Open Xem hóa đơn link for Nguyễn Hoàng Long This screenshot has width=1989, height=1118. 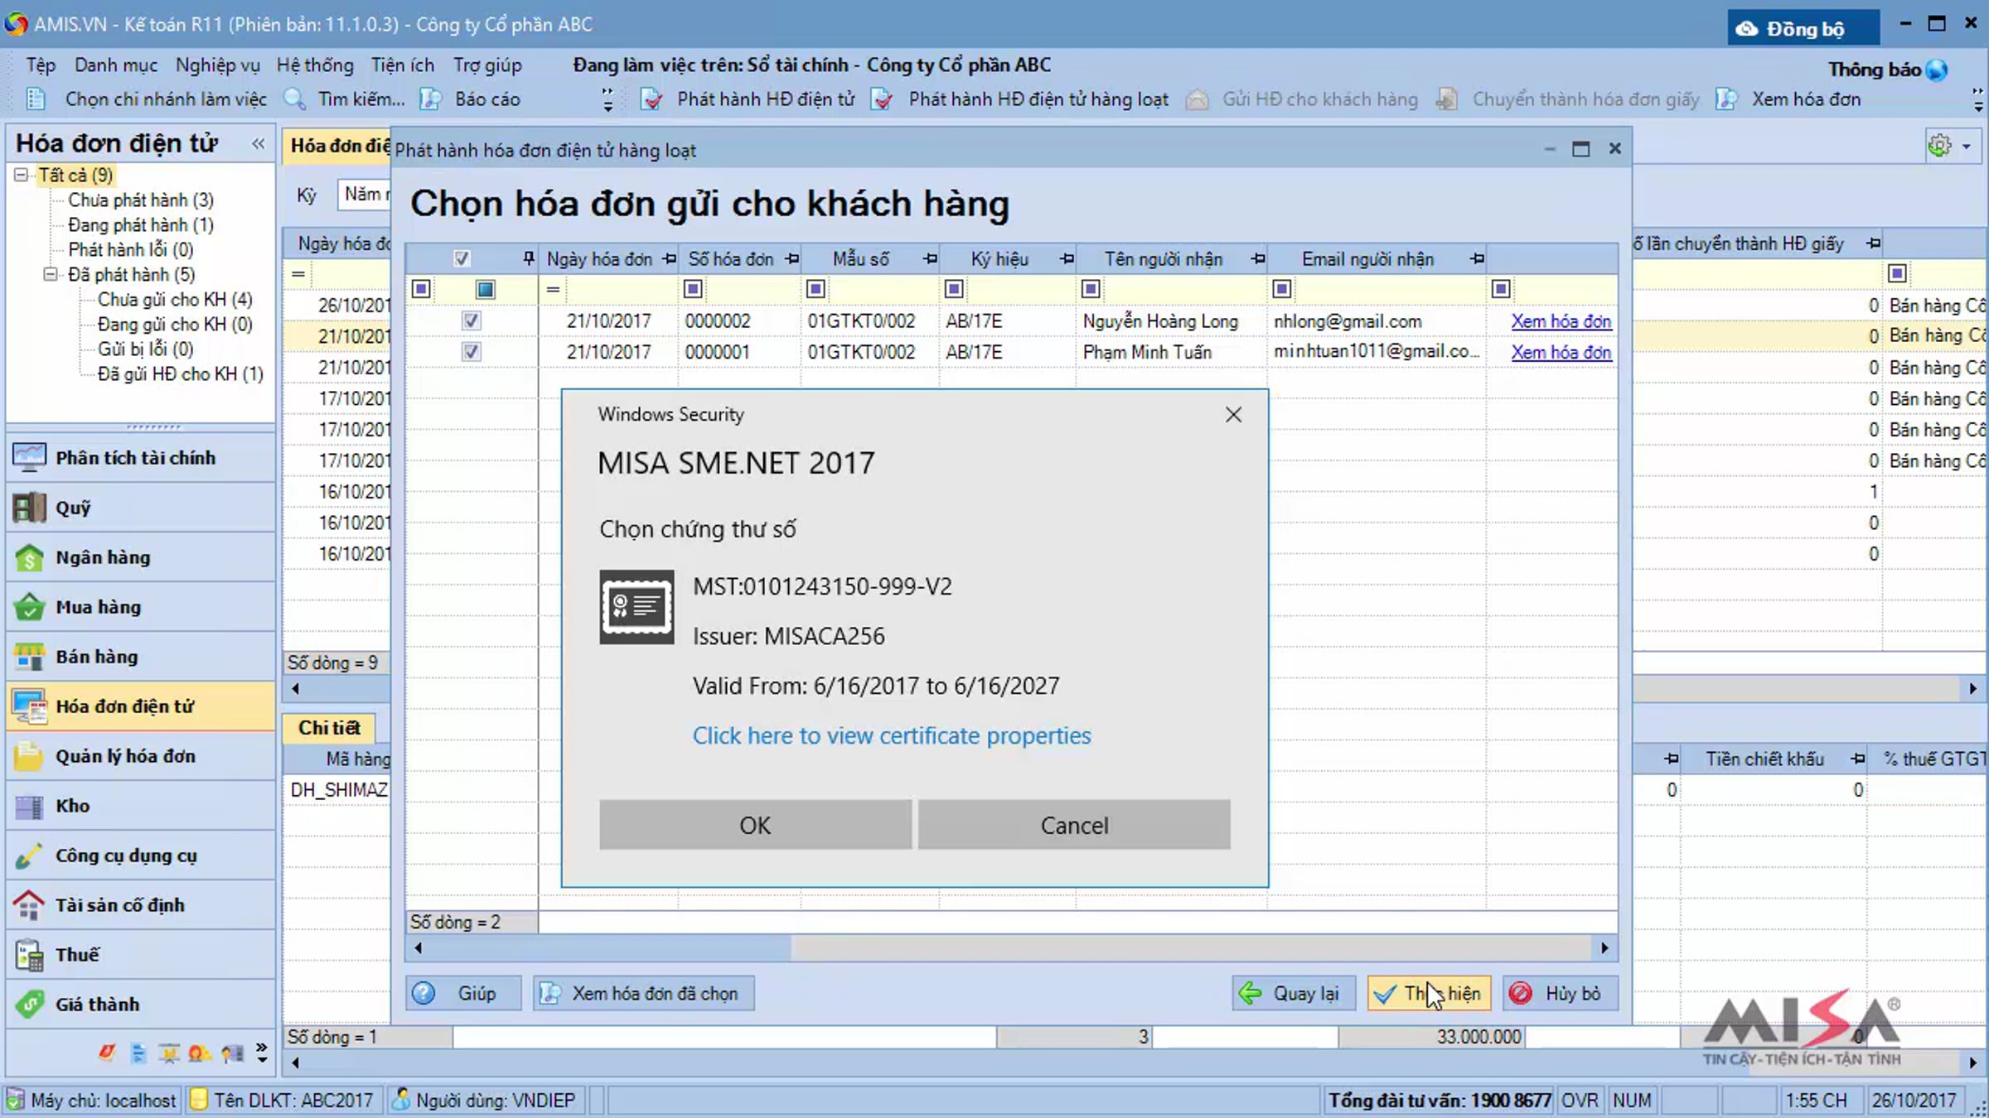coord(1561,321)
